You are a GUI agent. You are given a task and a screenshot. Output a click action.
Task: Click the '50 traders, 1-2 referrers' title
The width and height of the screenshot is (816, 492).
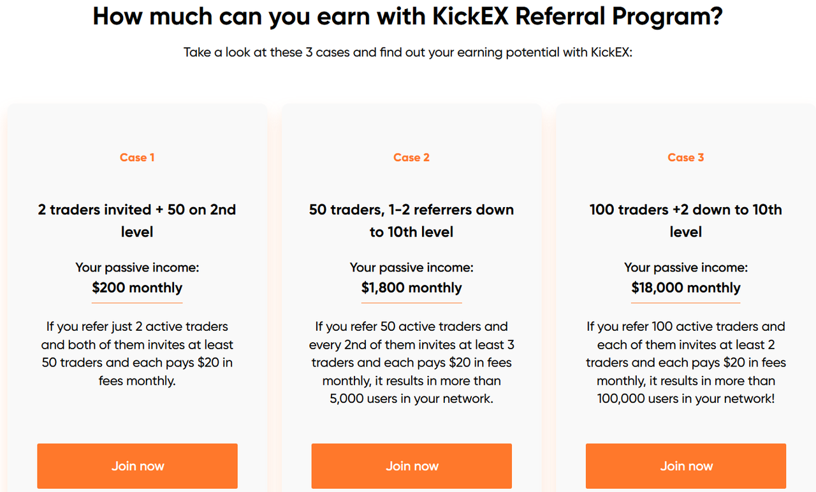[412, 221]
